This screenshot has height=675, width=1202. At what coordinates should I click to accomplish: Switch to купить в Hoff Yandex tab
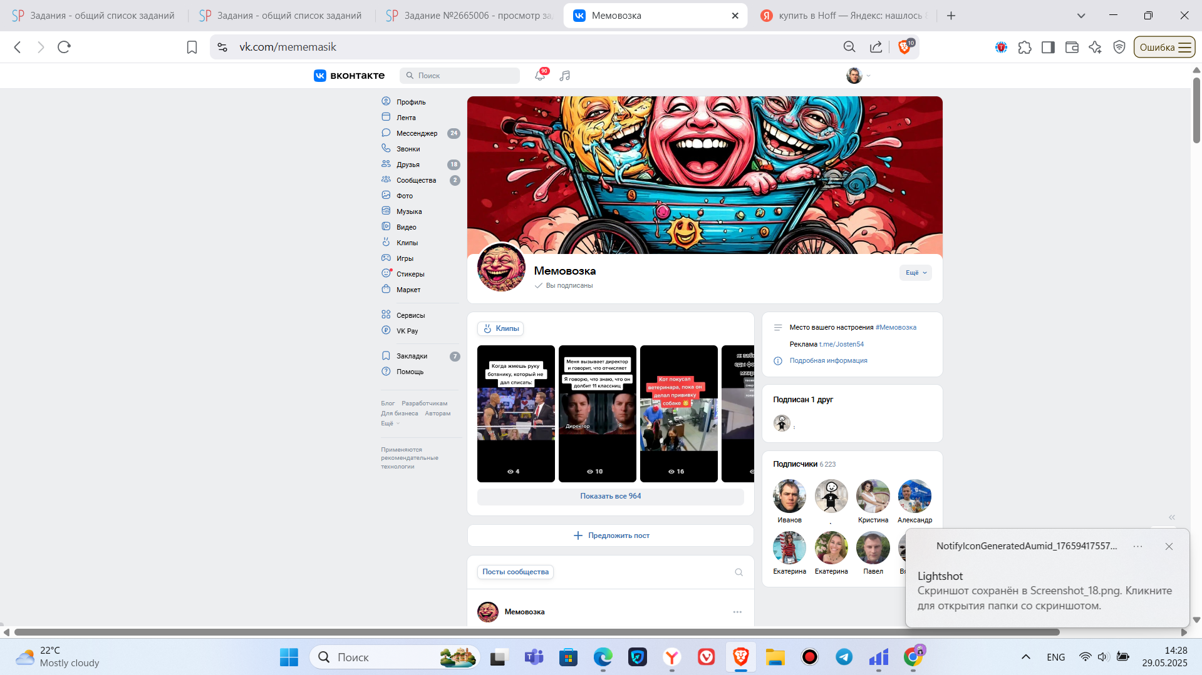pos(844,16)
